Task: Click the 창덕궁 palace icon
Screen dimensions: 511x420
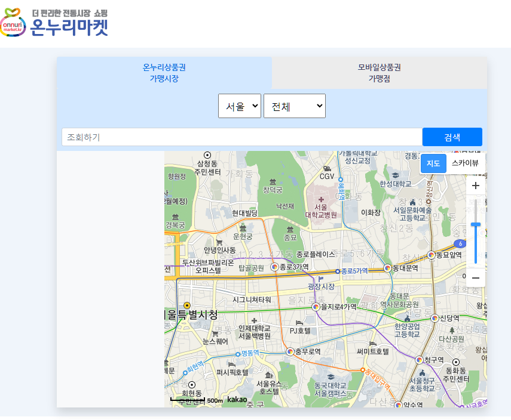Action: click(x=273, y=181)
